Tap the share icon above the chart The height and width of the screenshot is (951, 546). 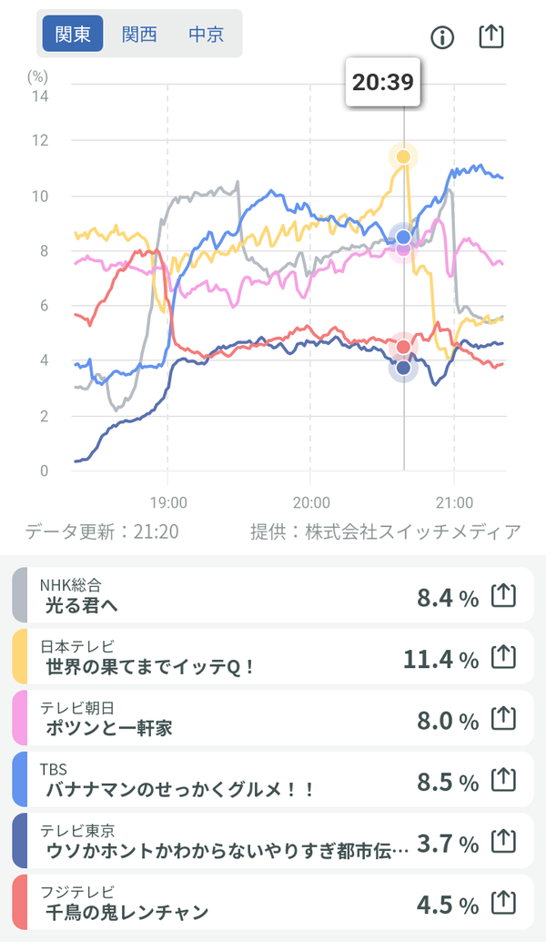491,36
